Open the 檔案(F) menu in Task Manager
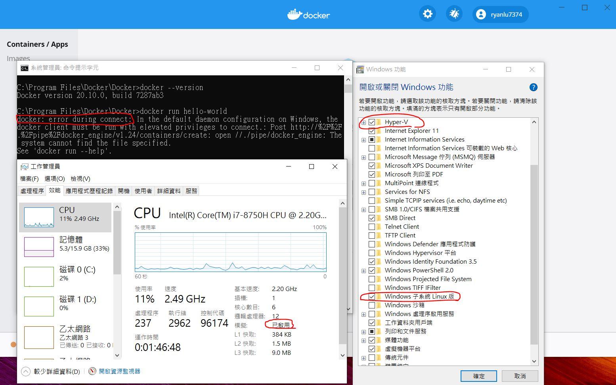616x385 pixels. coord(29,178)
